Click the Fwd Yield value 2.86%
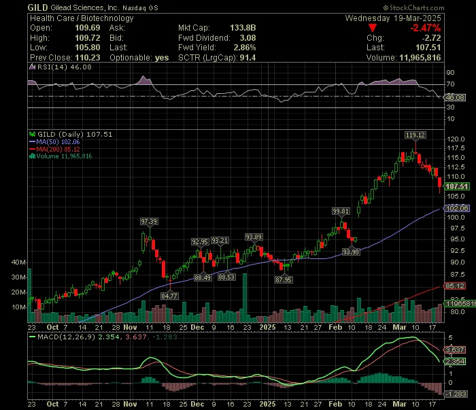The height and width of the screenshot is (410, 476). click(x=244, y=48)
